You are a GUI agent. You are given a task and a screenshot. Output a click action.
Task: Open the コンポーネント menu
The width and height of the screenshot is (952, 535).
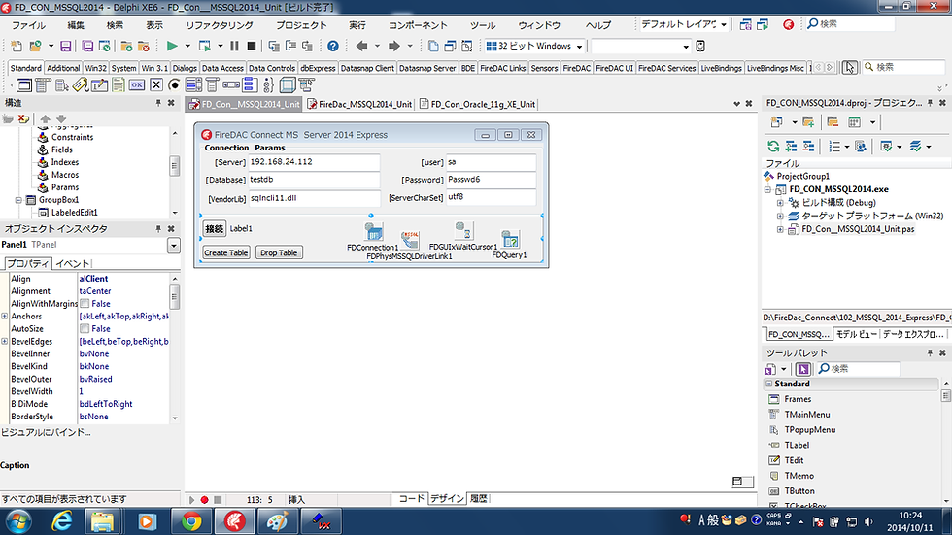pyautogui.click(x=418, y=25)
